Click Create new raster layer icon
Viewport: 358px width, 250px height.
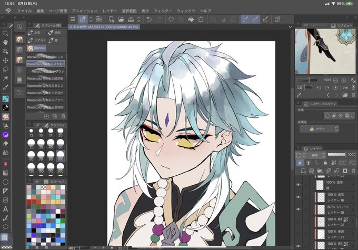pyautogui.click(x=303, y=171)
